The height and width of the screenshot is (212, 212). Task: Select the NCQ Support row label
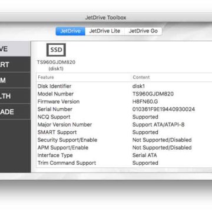click(54, 117)
